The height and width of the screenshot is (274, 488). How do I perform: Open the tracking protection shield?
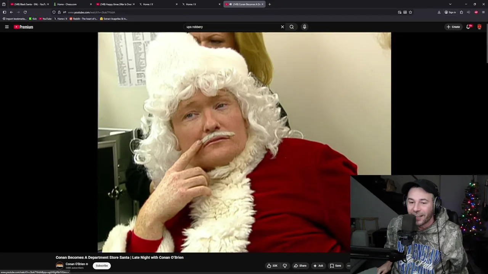(54, 12)
